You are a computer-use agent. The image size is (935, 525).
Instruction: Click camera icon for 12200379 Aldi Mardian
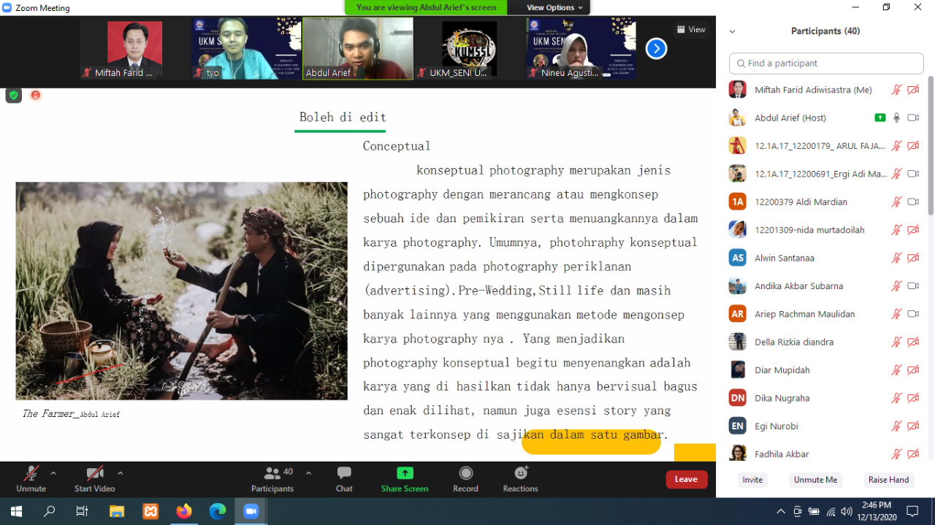click(913, 202)
